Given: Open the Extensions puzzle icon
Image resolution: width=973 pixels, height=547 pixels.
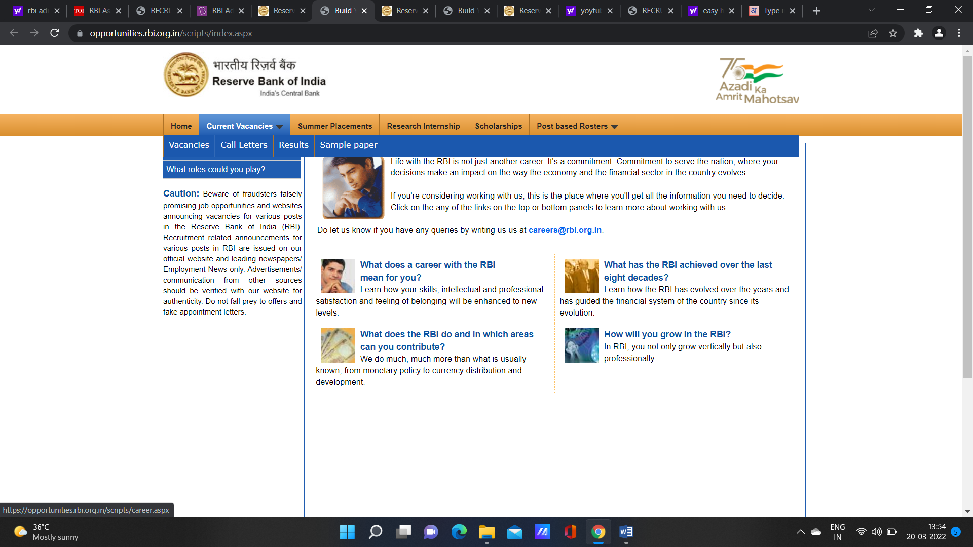Looking at the screenshot, I should click(918, 33).
